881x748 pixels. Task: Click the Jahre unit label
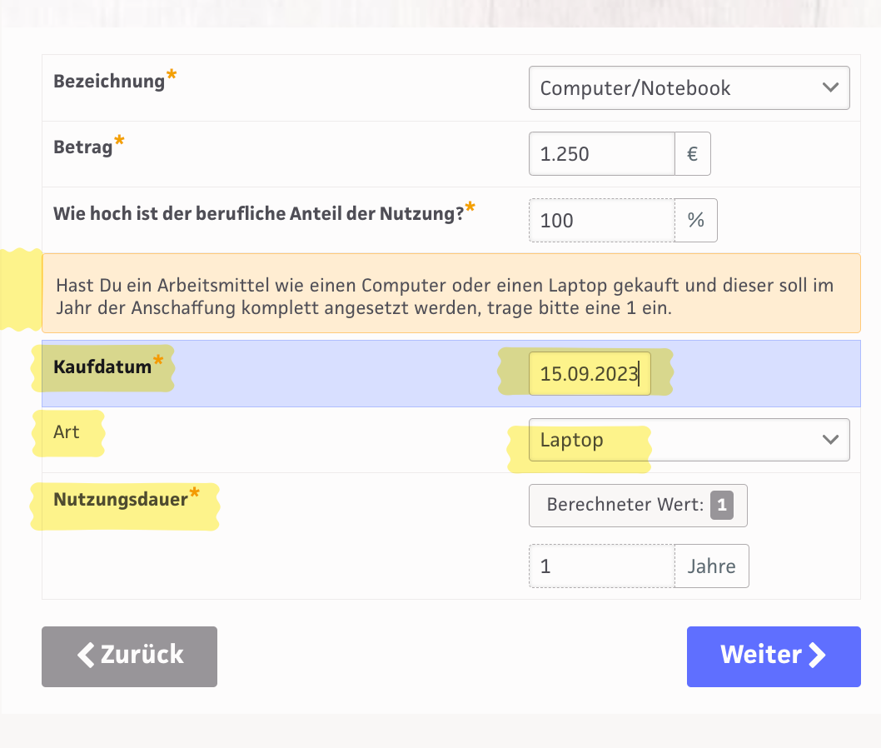[x=711, y=566]
